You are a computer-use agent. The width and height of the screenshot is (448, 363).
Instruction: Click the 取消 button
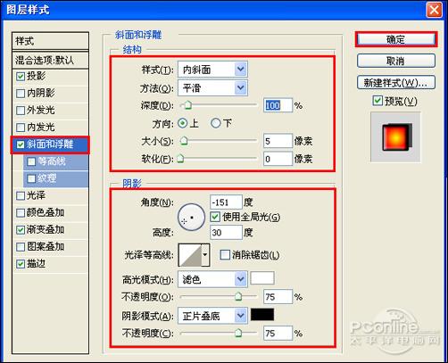pyautogui.click(x=396, y=61)
